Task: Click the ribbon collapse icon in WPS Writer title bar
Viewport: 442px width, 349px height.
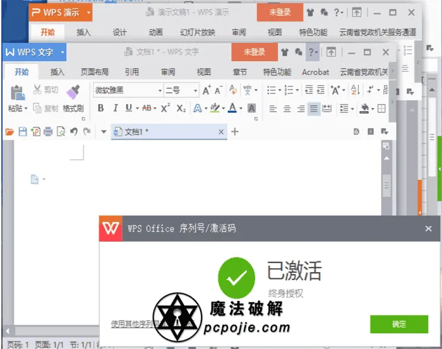Action: click(x=331, y=52)
